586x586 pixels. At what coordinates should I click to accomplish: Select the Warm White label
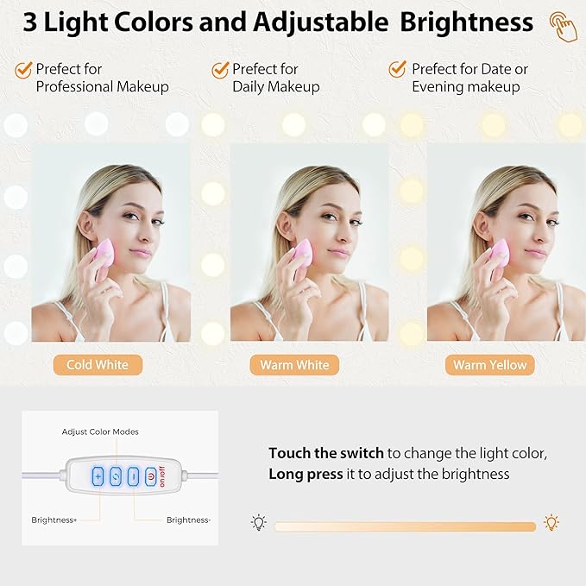pyautogui.click(x=294, y=365)
